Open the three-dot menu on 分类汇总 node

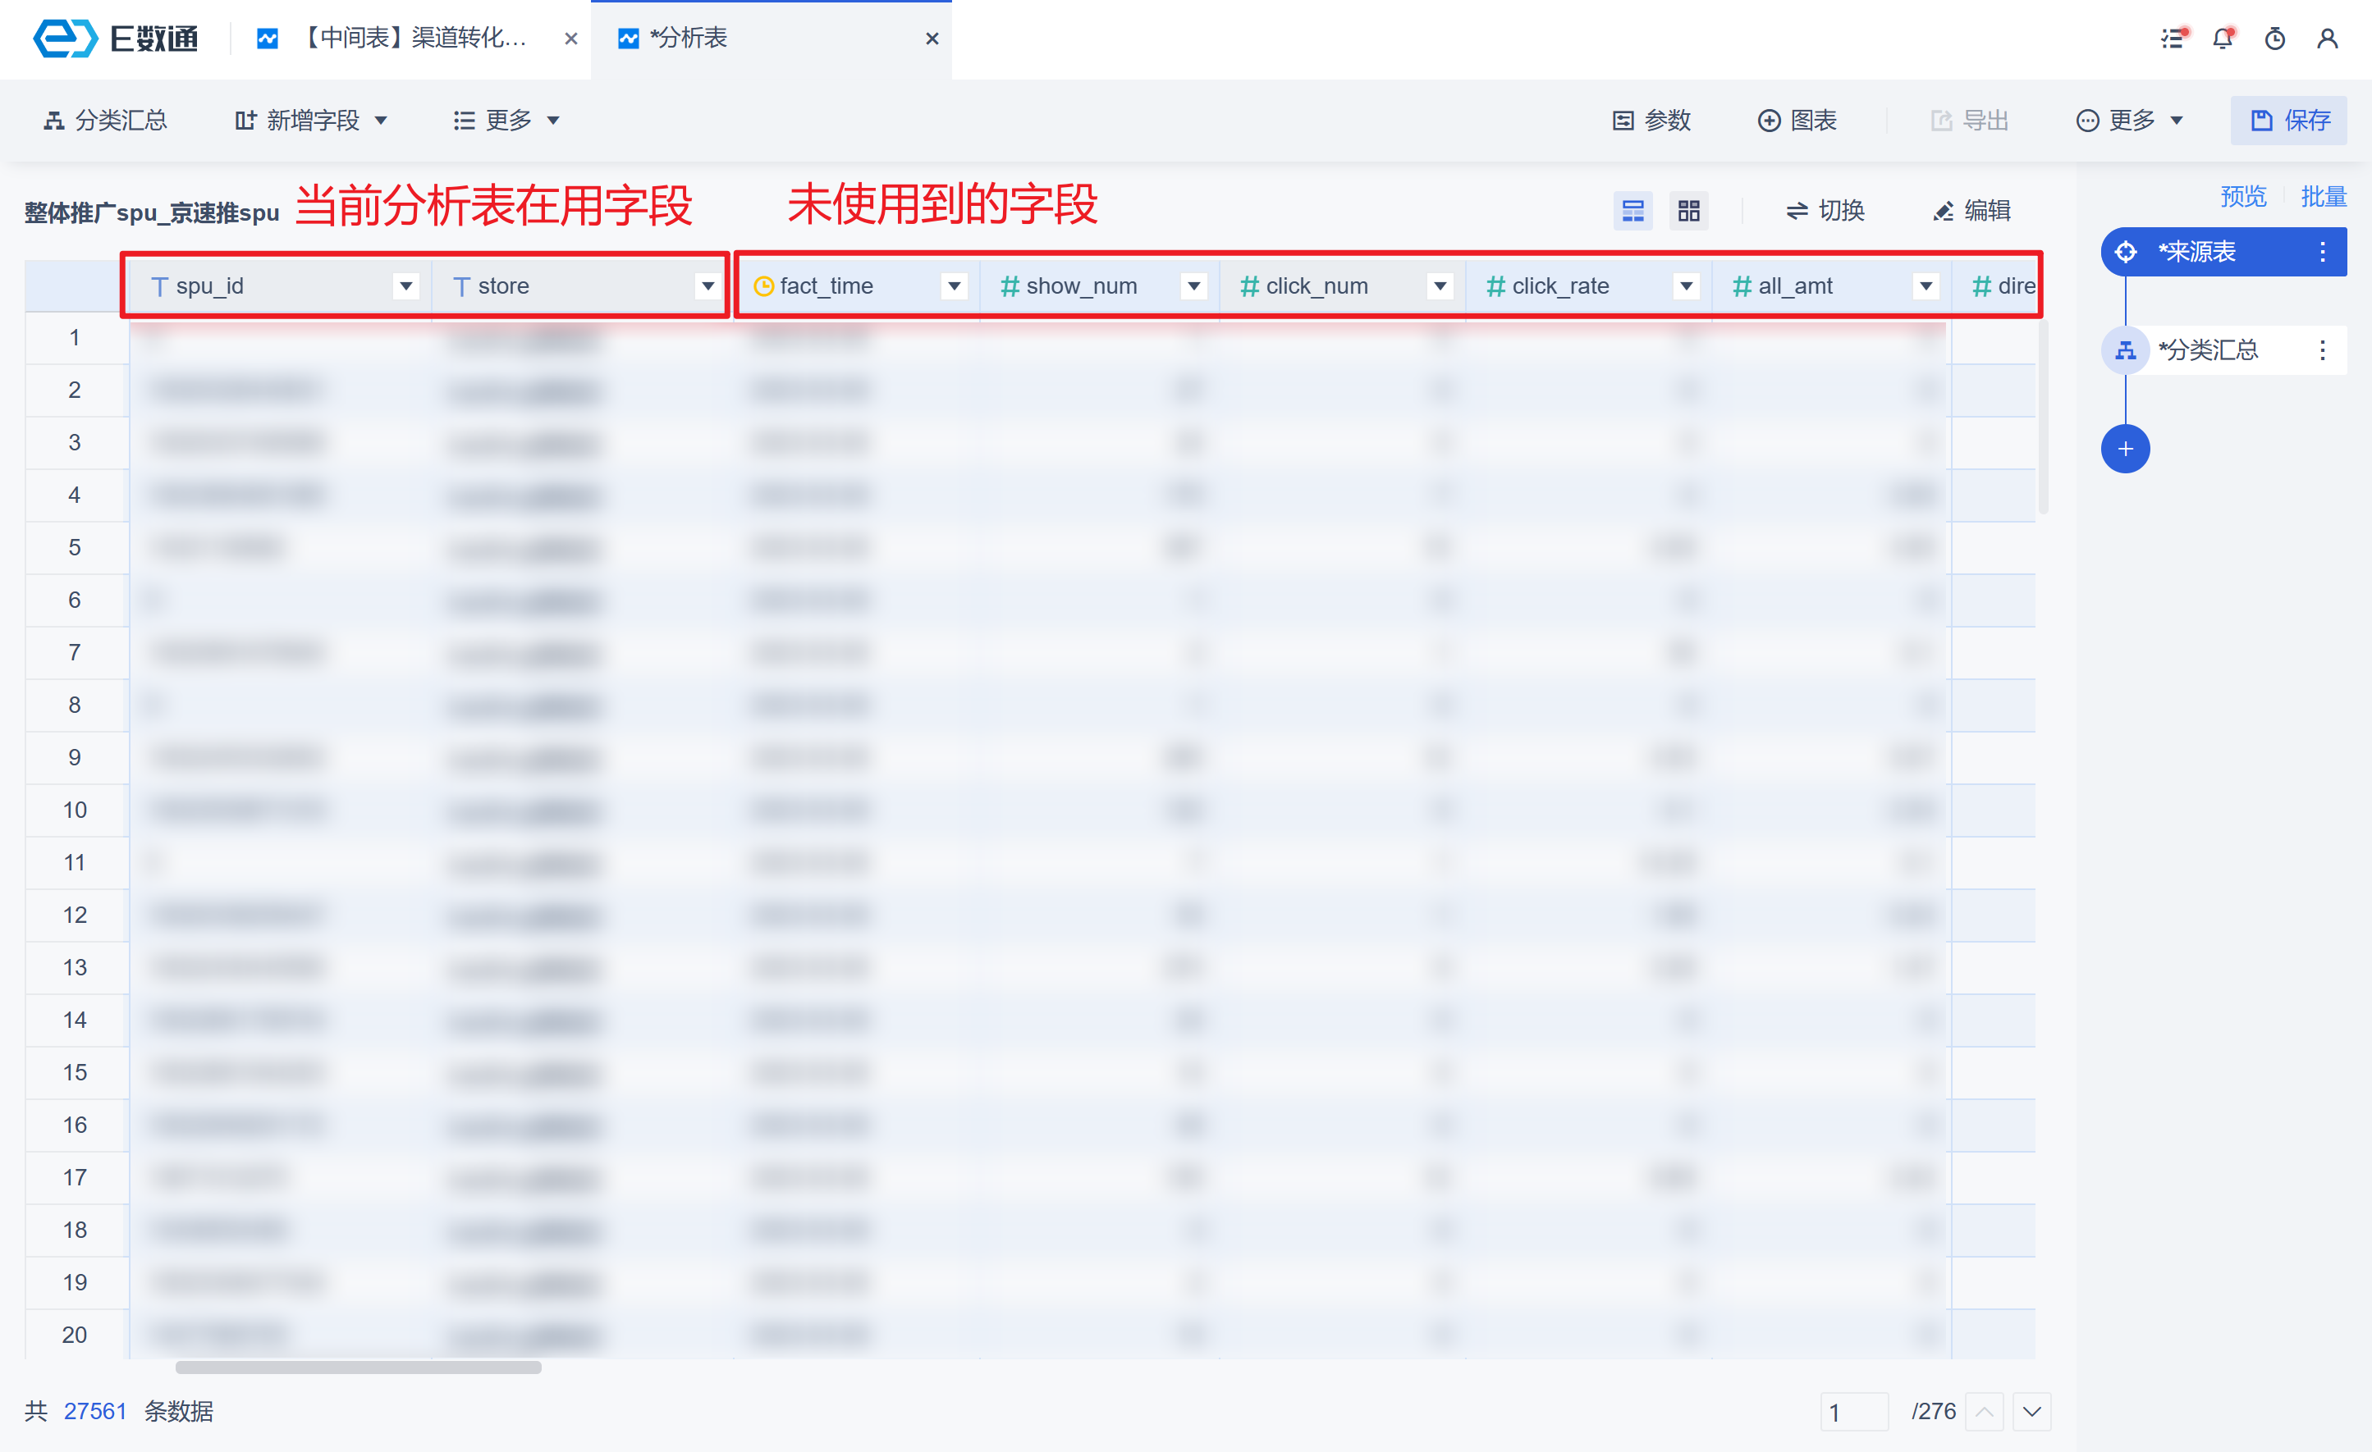[x=2322, y=350]
